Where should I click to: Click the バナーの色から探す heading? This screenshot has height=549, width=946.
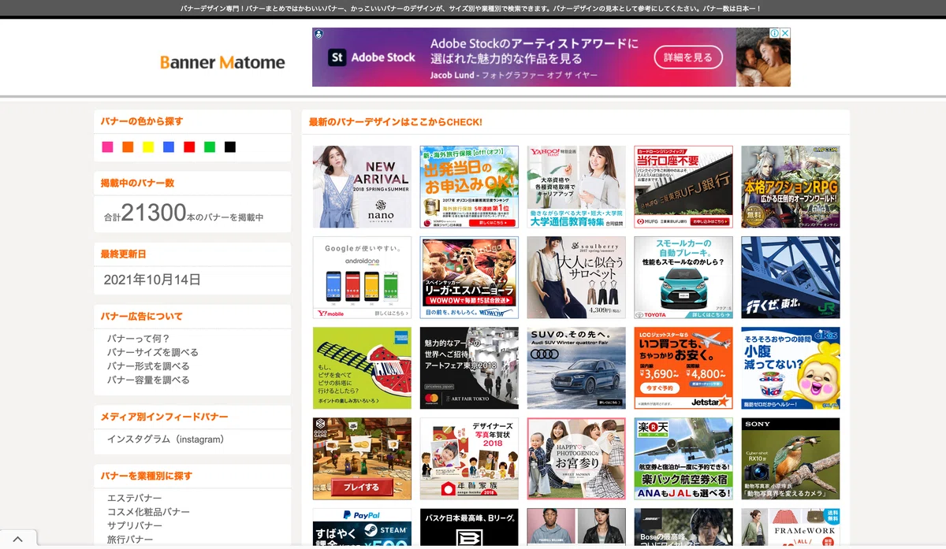coord(142,121)
